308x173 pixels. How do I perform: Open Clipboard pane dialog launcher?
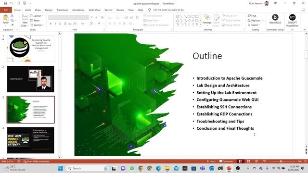click(x=17, y=30)
